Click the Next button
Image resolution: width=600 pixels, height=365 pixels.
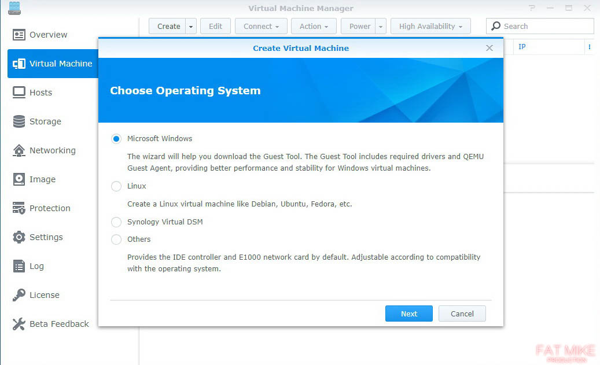pos(408,314)
